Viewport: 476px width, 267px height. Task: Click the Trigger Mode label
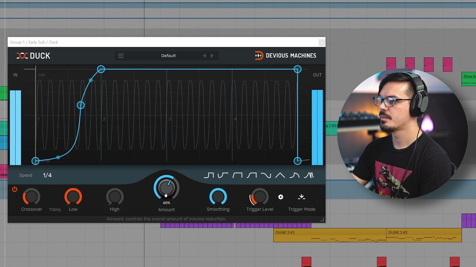(x=302, y=210)
